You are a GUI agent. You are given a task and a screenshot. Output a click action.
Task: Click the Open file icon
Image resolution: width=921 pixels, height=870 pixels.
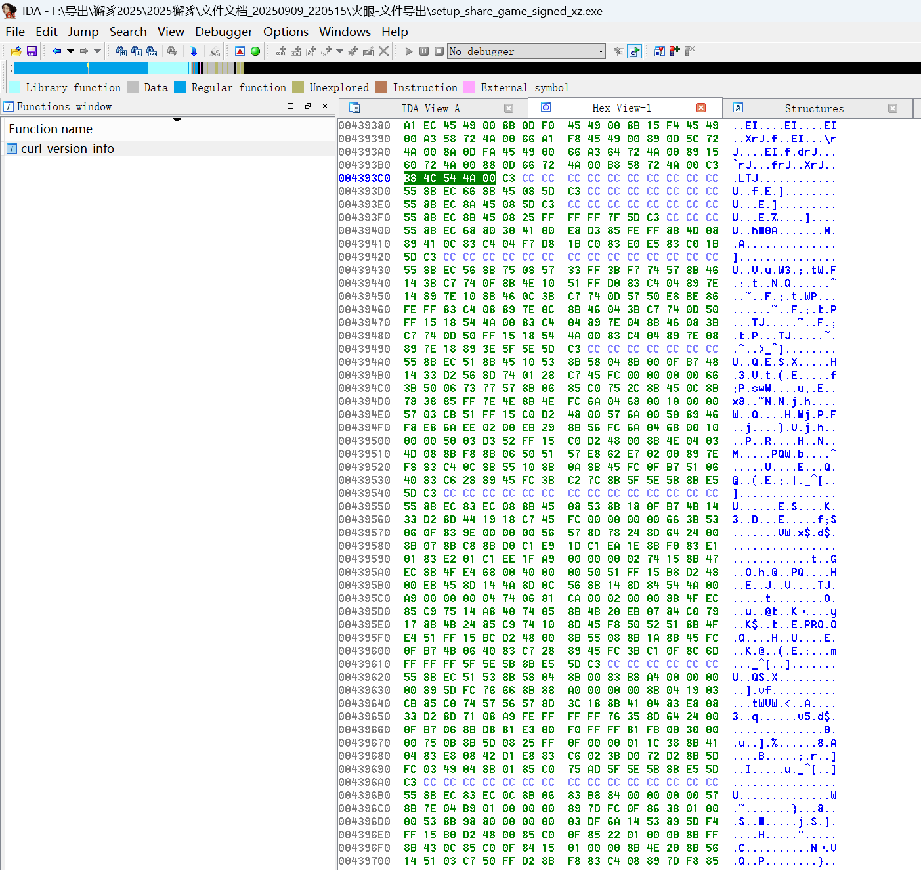pos(16,51)
